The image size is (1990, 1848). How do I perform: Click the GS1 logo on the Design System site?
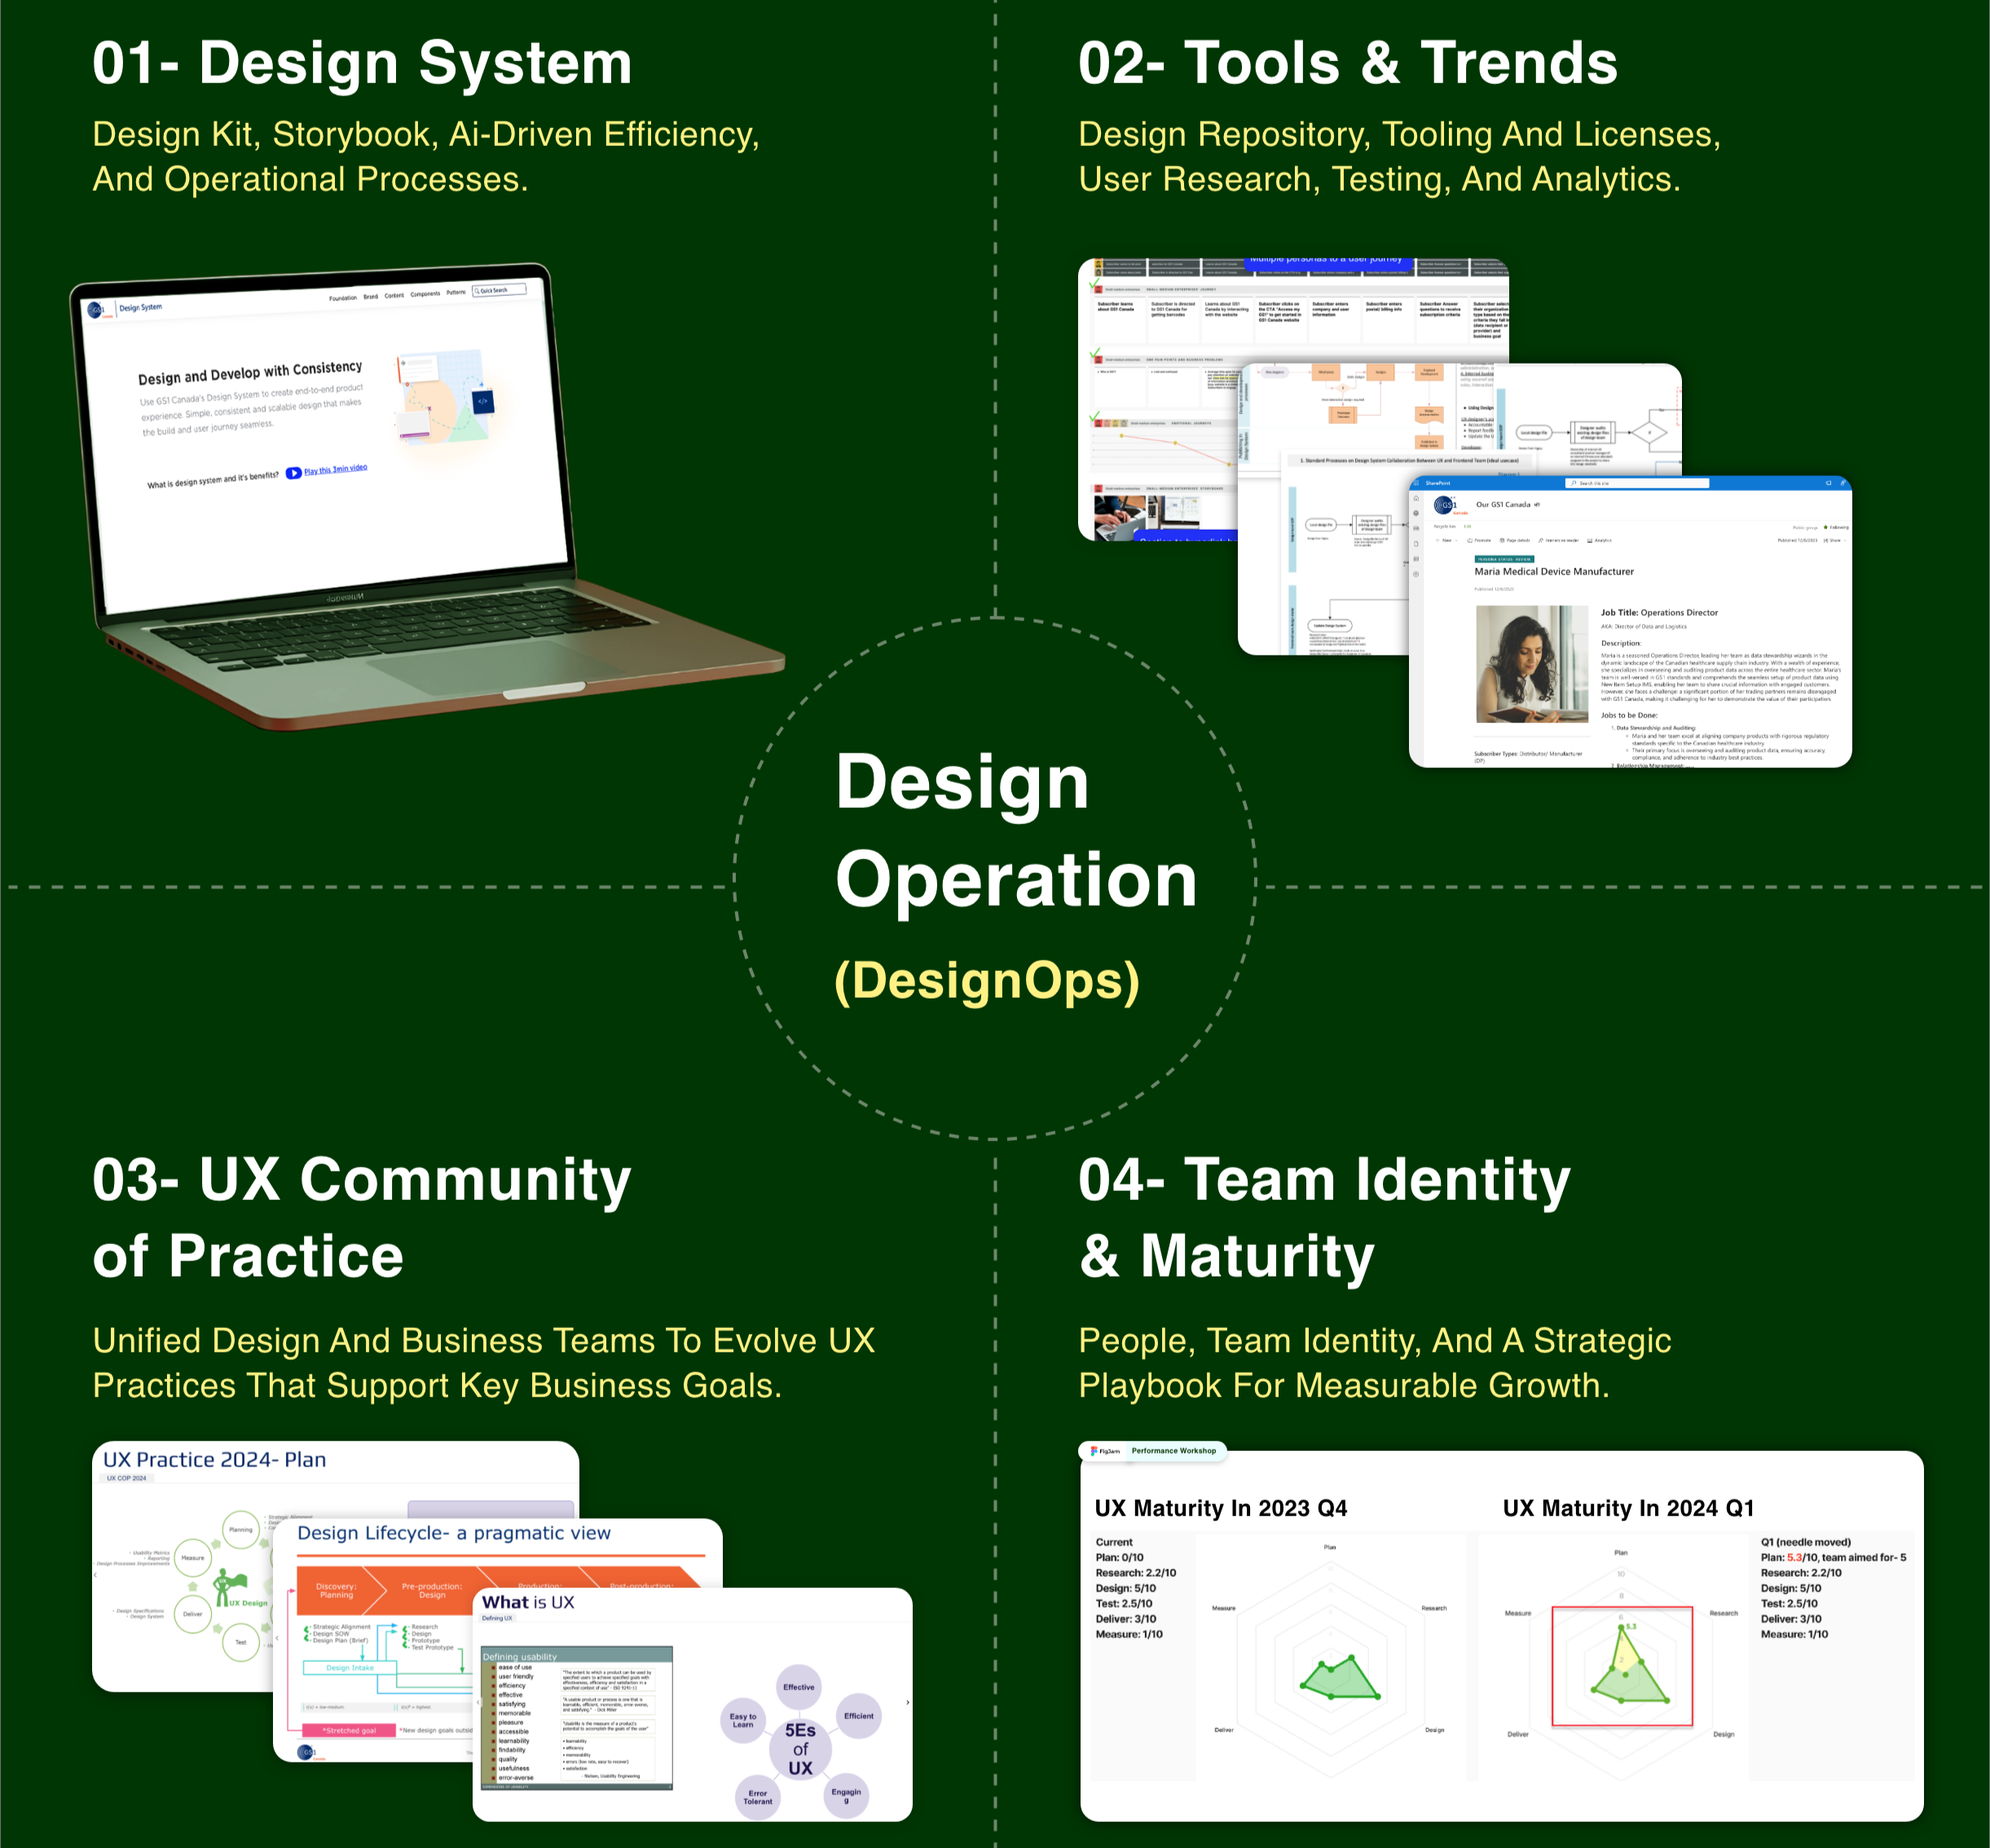point(98,310)
